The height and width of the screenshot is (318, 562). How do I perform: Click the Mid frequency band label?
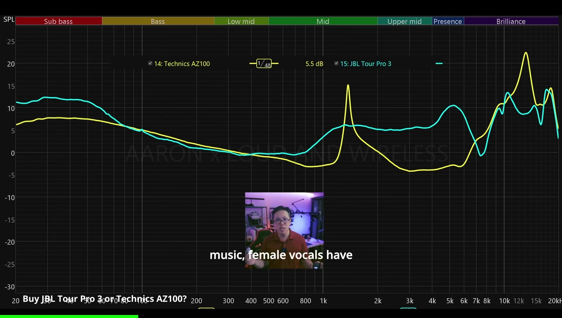coord(323,21)
